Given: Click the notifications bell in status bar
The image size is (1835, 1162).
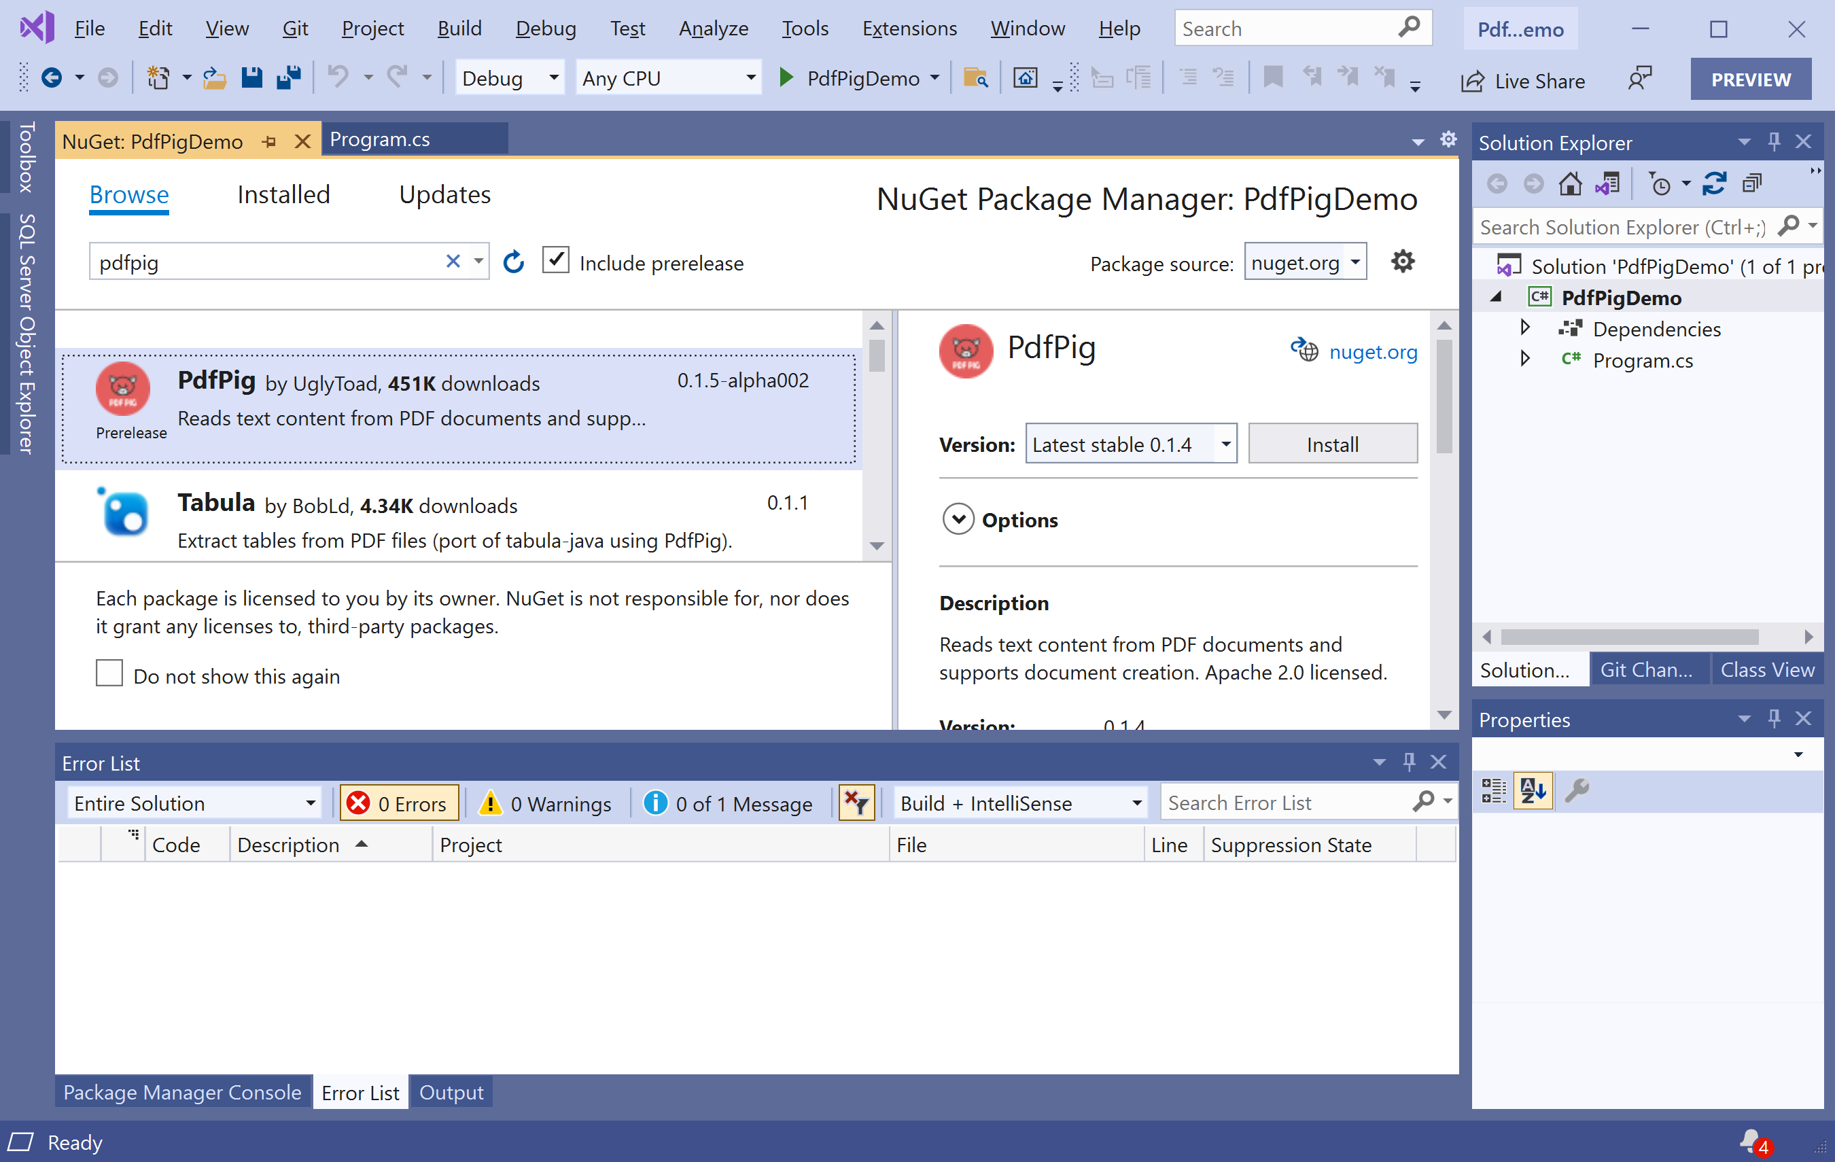Looking at the screenshot, I should click(x=1751, y=1141).
